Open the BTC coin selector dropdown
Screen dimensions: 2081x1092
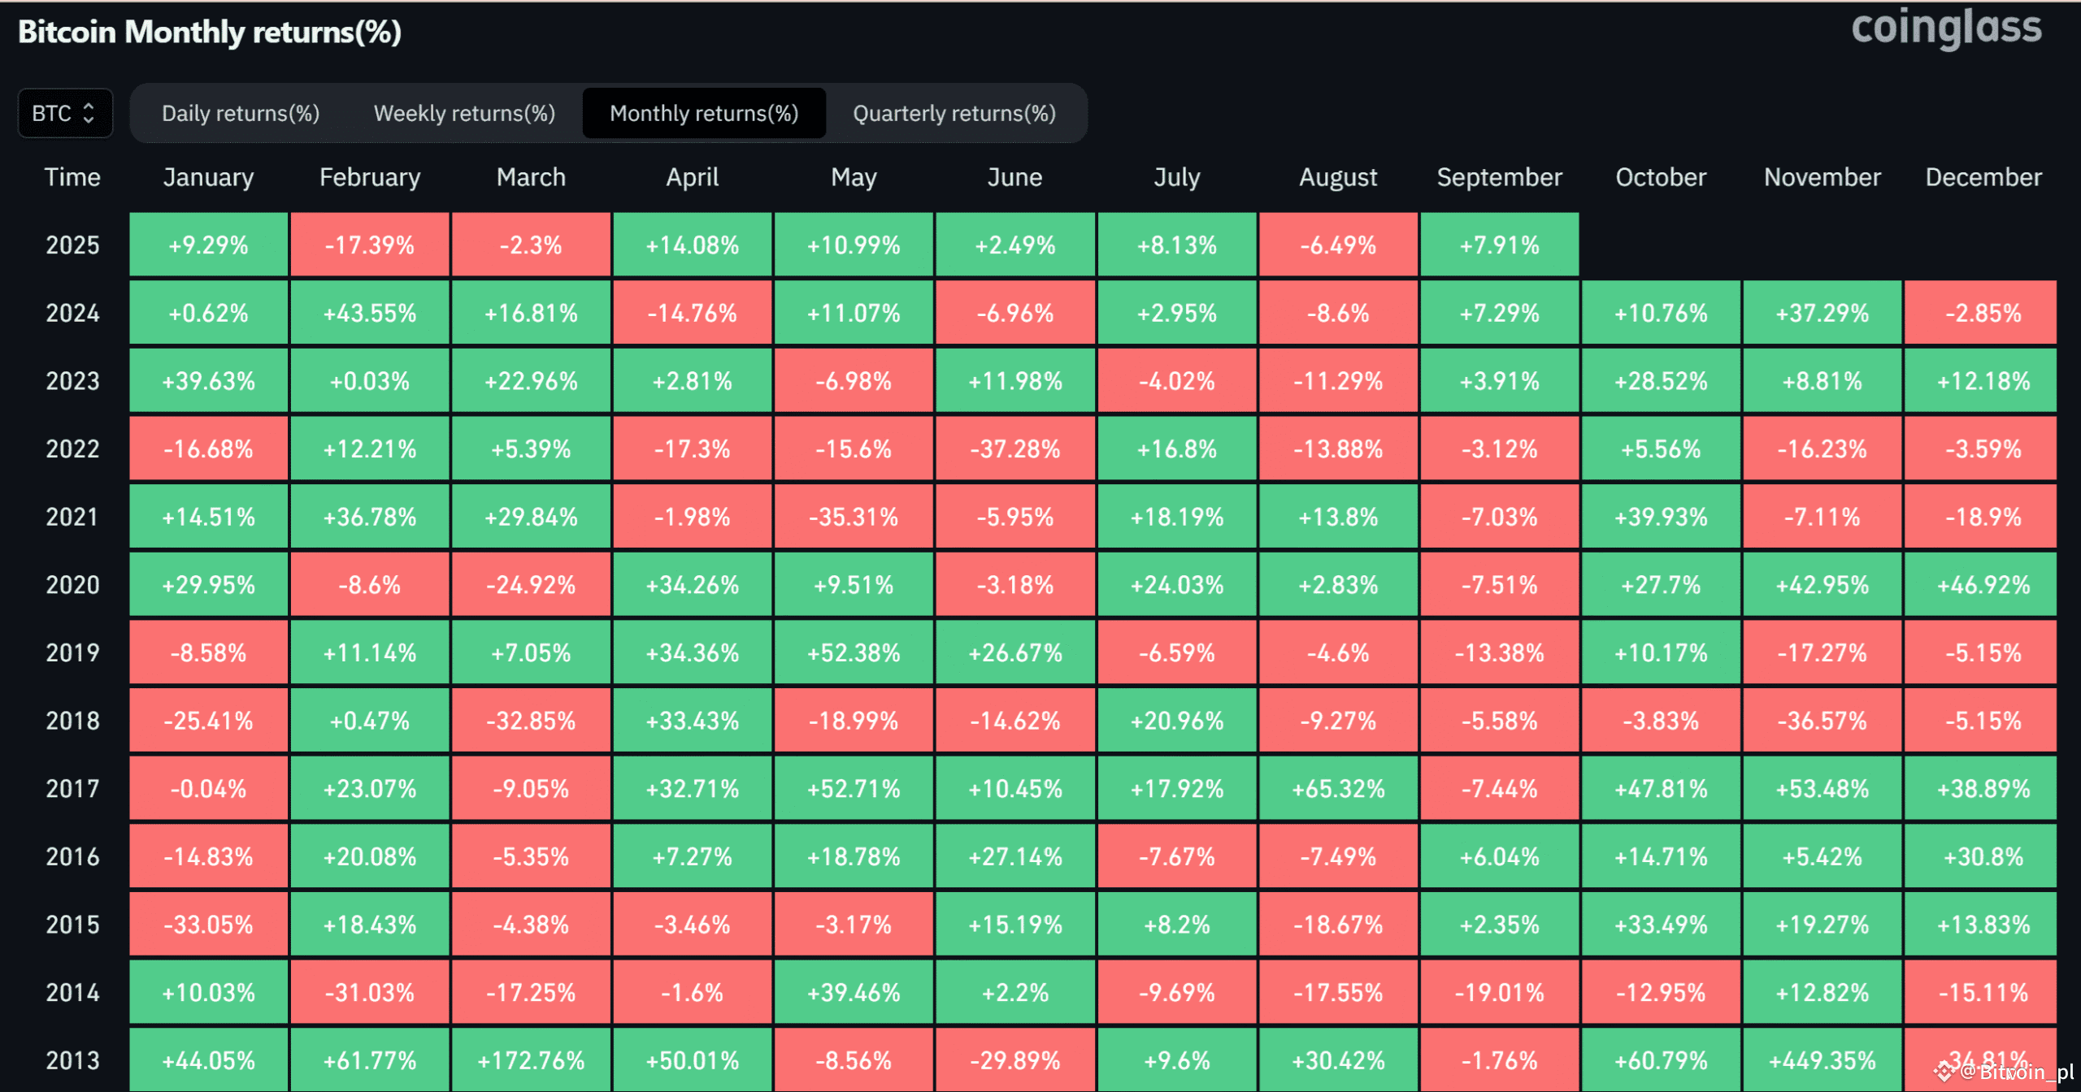64,113
